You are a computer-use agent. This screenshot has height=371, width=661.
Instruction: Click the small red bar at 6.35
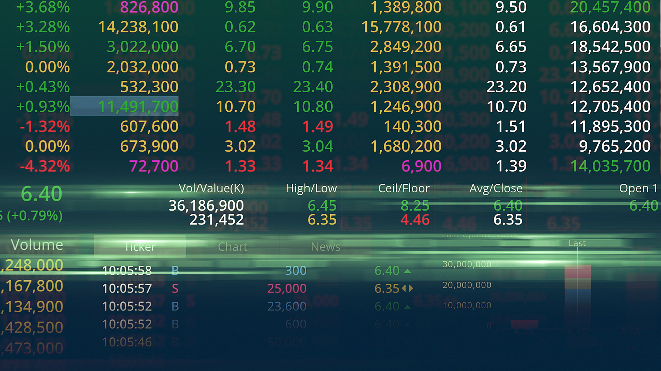(x=524, y=324)
